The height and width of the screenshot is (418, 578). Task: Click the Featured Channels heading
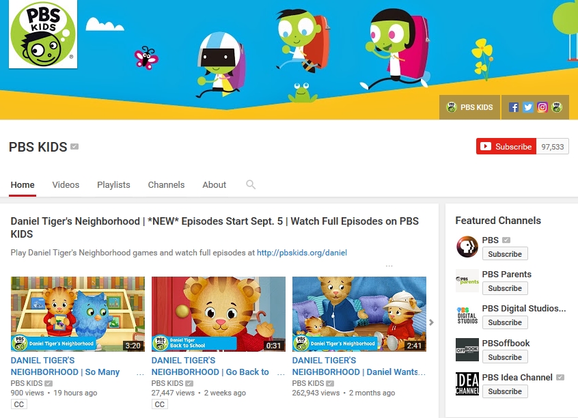498,221
